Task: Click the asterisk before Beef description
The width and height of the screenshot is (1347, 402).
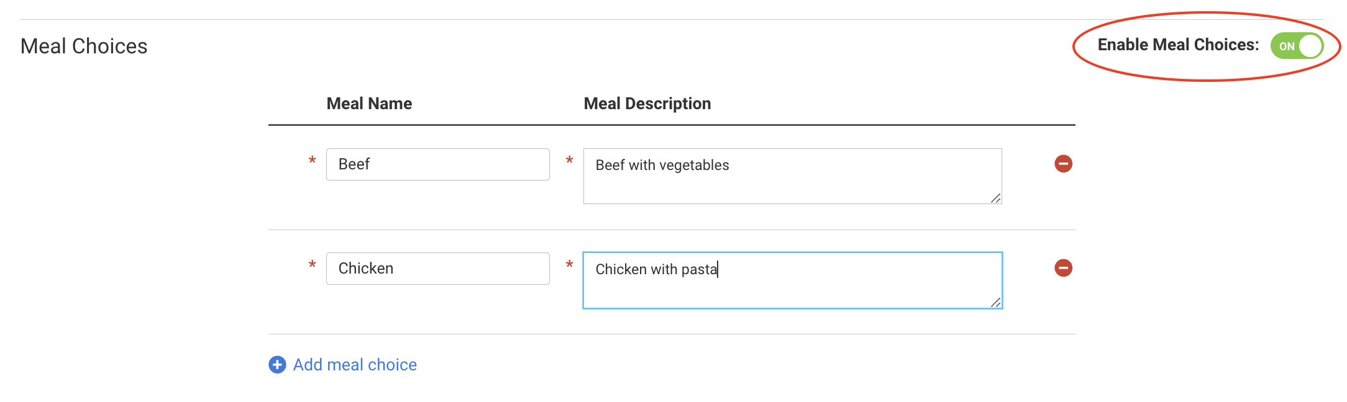Action: pos(569,161)
